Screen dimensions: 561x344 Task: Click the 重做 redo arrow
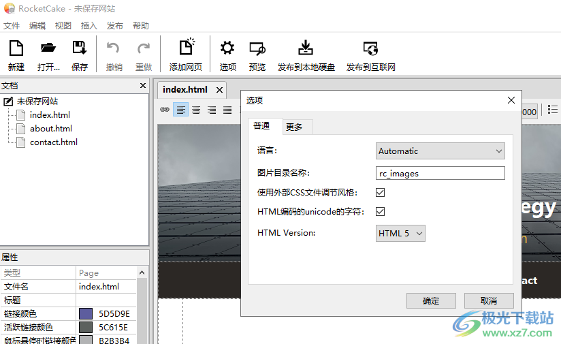(144, 48)
